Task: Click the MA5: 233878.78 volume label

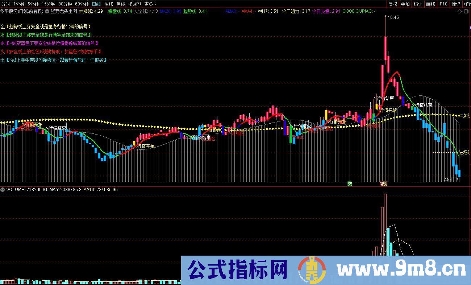Action: click(x=66, y=190)
